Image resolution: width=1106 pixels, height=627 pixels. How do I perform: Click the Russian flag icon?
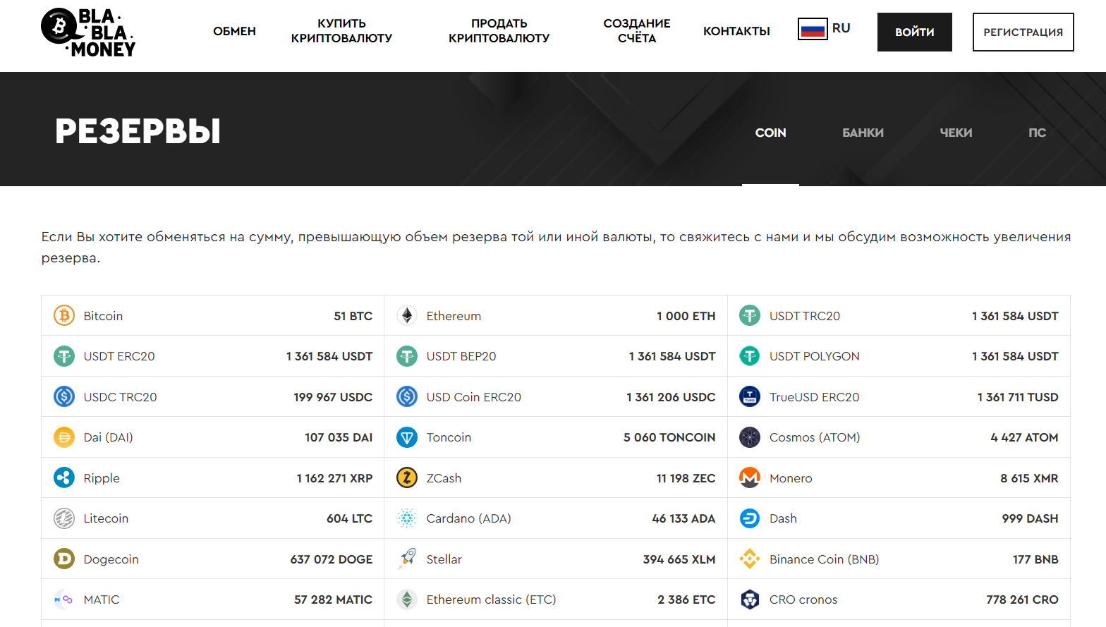coord(813,29)
